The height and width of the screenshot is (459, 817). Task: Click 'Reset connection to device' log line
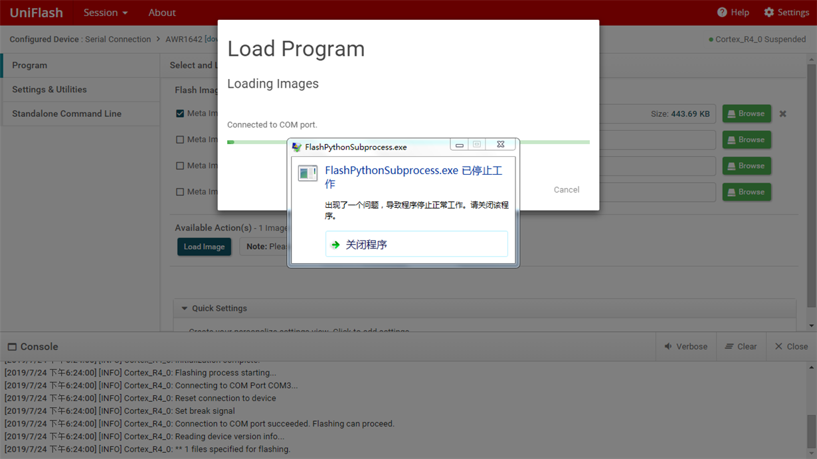pos(140,398)
